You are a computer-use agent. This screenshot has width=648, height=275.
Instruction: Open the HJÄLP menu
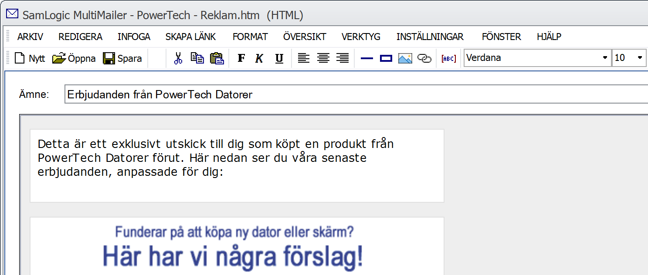(x=549, y=37)
